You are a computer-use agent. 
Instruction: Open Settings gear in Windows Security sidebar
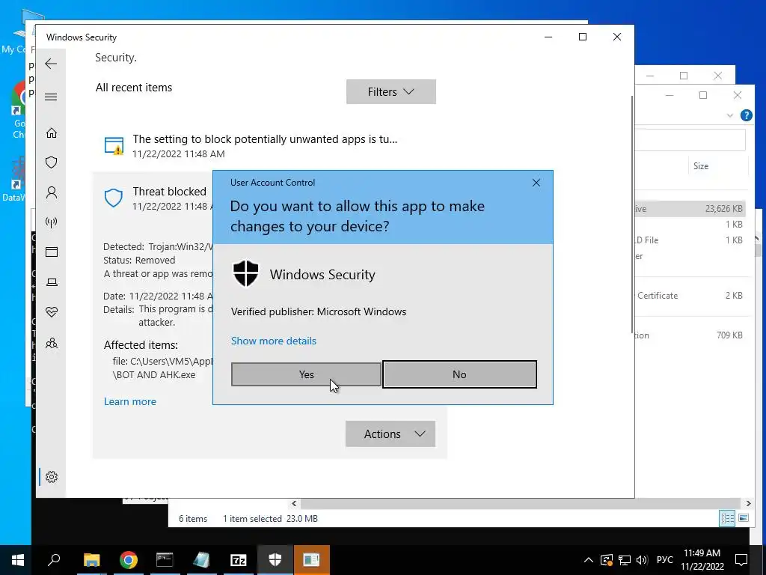click(52, 477)
